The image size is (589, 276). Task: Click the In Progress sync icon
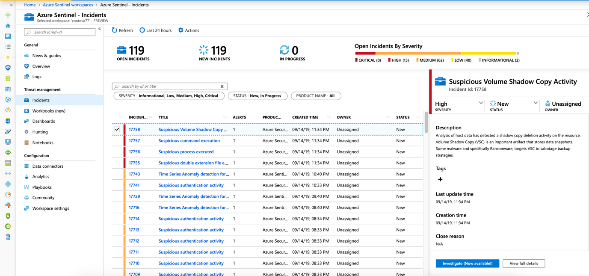pos(284,50)
